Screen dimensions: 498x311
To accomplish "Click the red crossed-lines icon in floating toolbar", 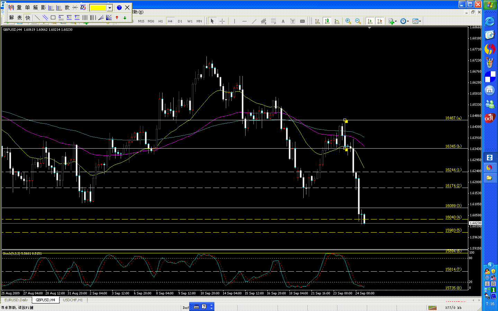I will pyautogui.click(x=75, y=7).
